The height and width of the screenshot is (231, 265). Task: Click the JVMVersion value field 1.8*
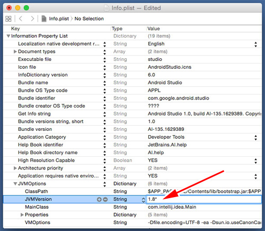tap(204, 199)
